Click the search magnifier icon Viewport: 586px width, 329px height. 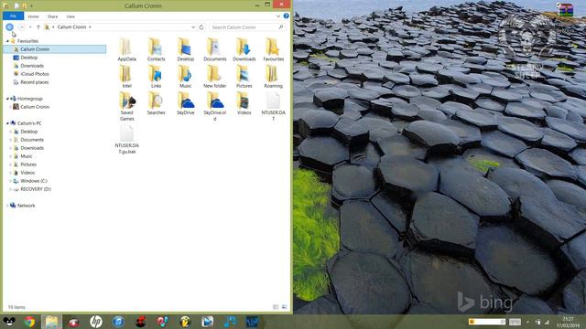[x=281, y=27]
